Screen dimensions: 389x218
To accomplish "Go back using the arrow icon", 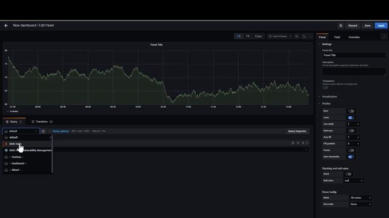I will tap(6, 25).
